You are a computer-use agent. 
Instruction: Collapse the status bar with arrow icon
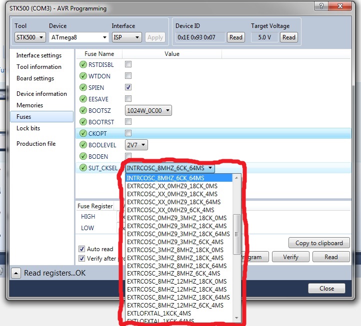[16, 273]
